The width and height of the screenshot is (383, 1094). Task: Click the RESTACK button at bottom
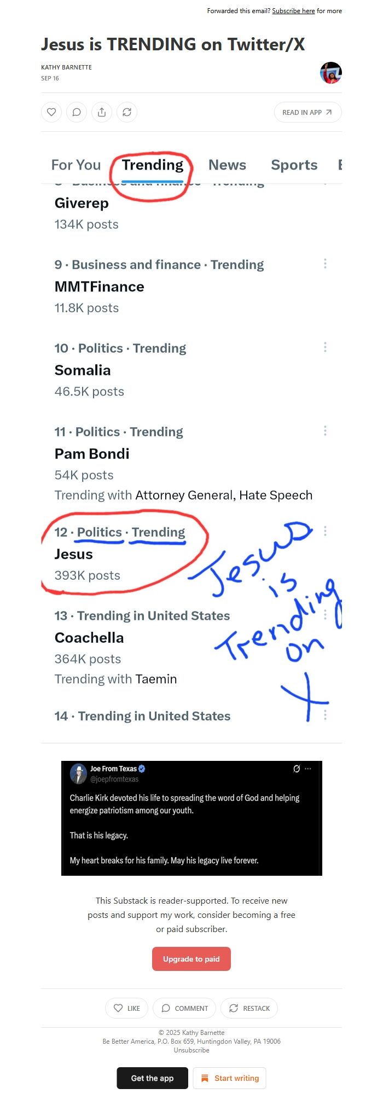tap(249, 1008)
